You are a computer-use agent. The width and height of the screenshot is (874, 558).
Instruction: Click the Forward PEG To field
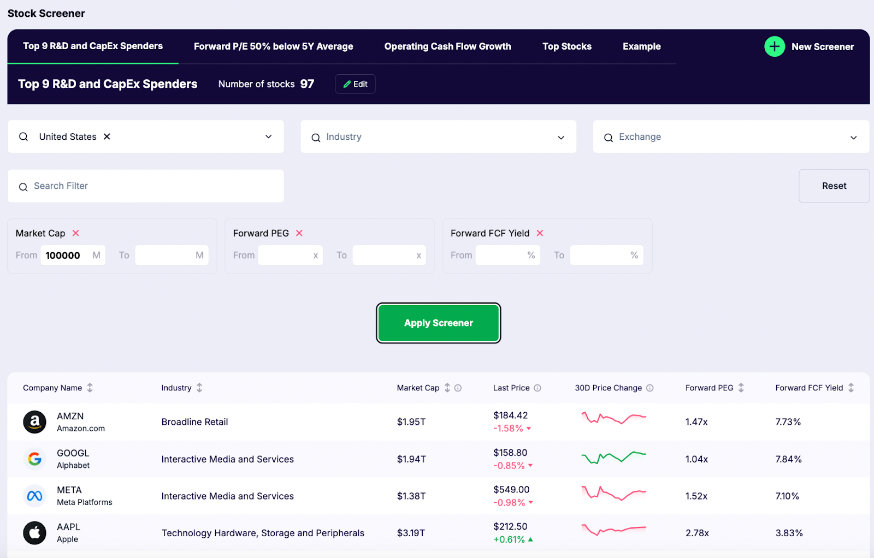click(x=389, y=255)
